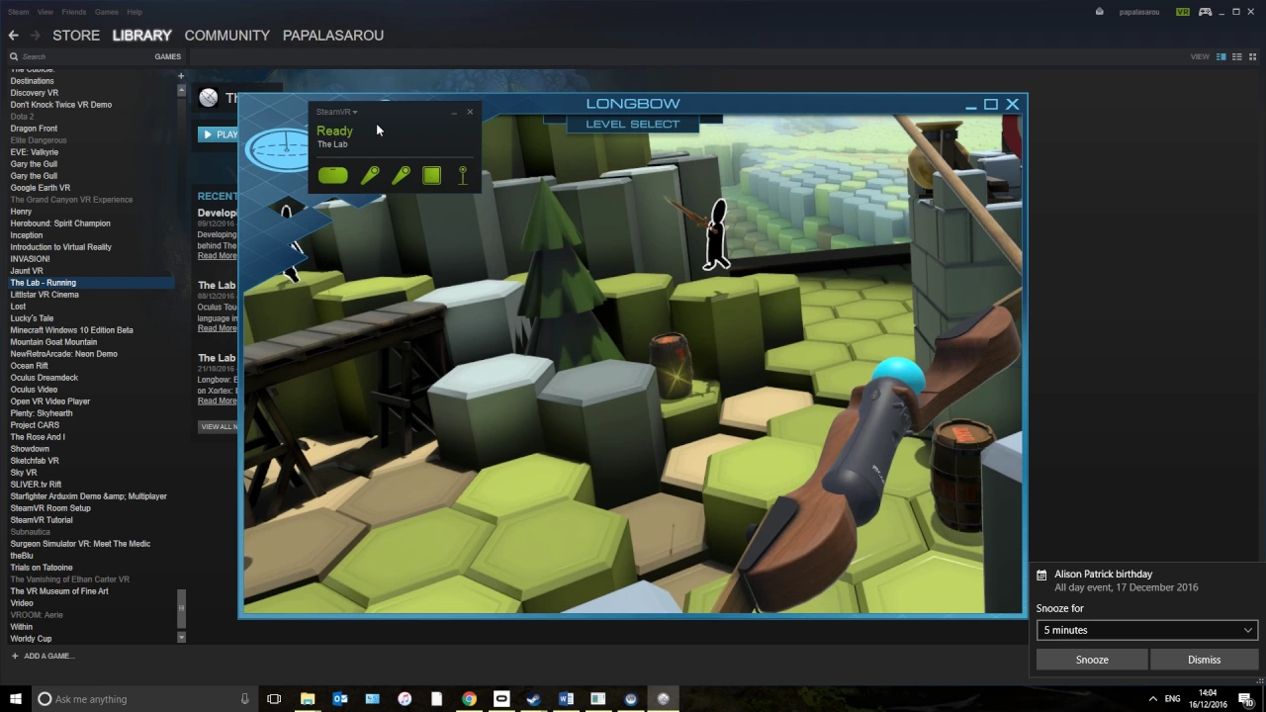Click the plus icon atop the games list
This screenshot has height=712, width=1266.
[180, 76]
